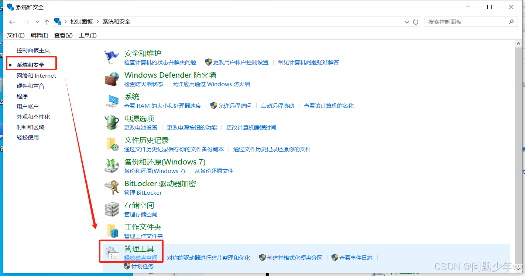Image resolution: width=525 pixels, height=276 pixels.
Task: Open 常见计算机问题疑难解答 link
Action: coord(309,63)
